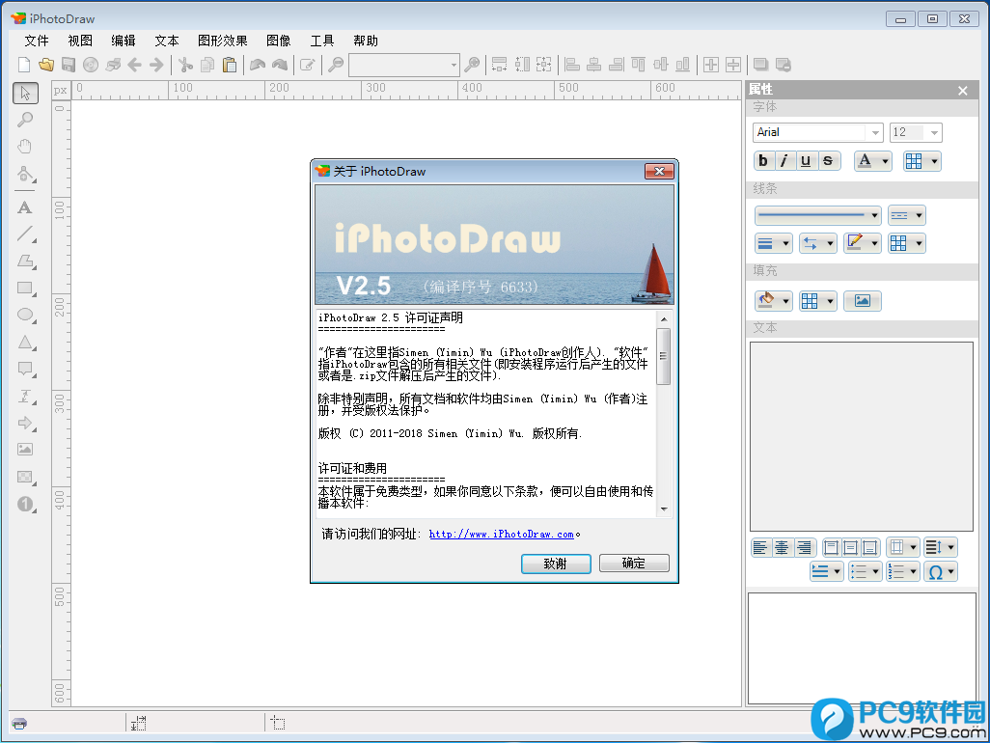Select the insert picture tool in toolbox

pos(25,450)
